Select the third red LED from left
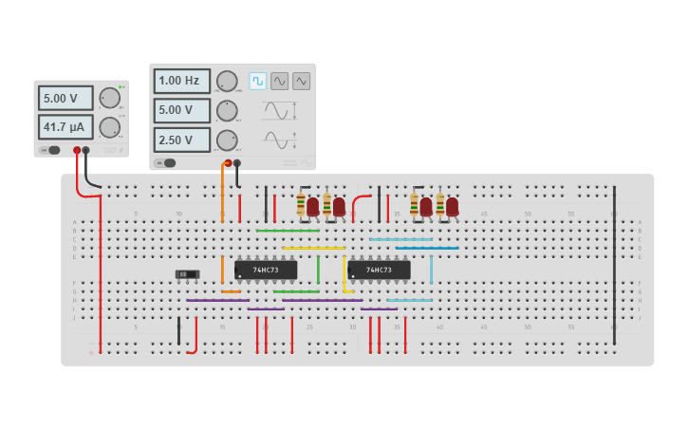 [426, 207]
